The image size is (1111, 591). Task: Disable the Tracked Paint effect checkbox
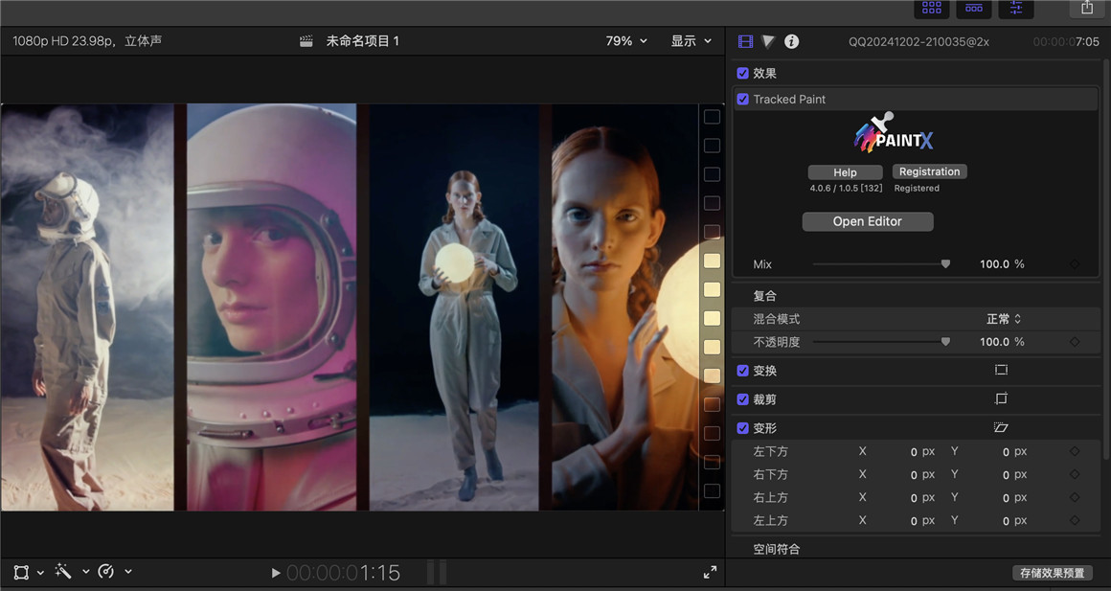pos(742,99)
